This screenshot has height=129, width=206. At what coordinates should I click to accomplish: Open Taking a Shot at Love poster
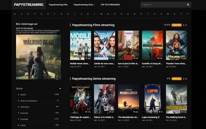104,45
